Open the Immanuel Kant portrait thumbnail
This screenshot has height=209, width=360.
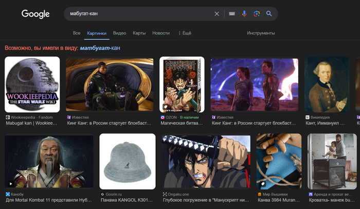[x=327, y=84]
